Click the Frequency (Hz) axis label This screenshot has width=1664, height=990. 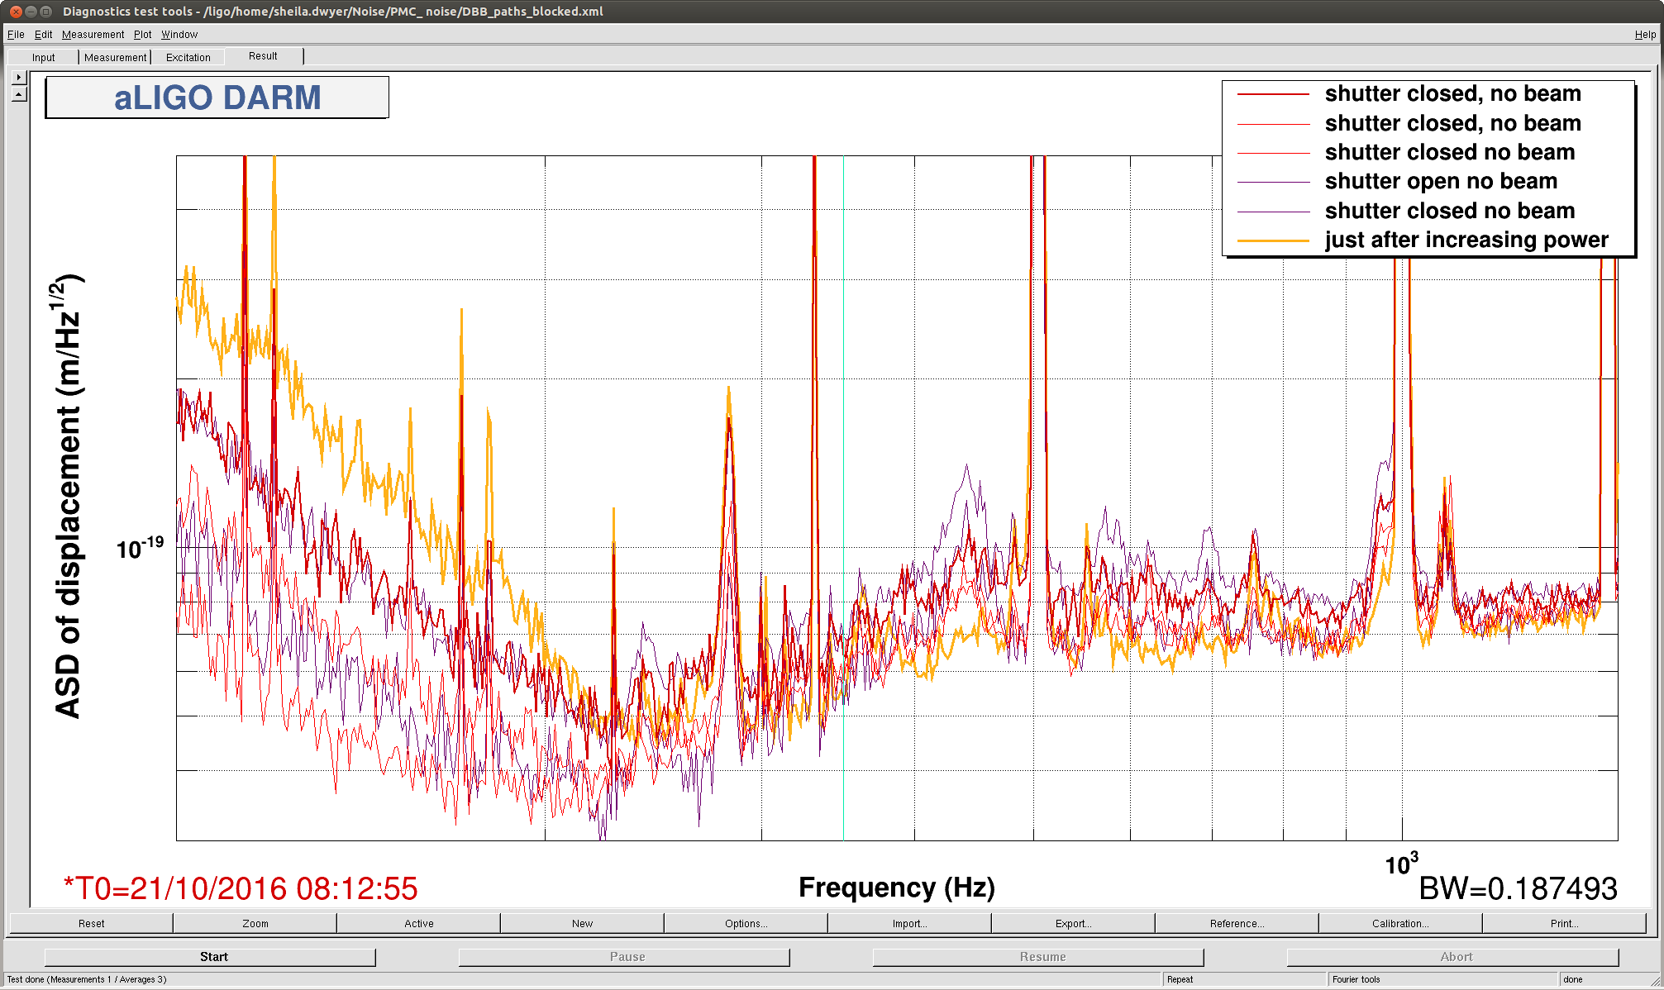tap(896, 887)
